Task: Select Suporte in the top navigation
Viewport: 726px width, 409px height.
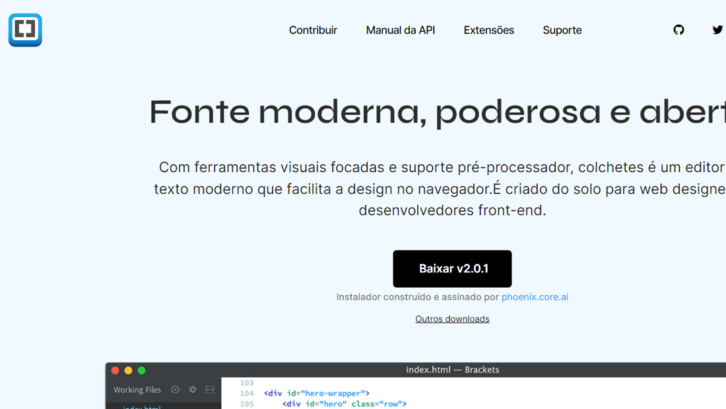Action: (562, 30)
